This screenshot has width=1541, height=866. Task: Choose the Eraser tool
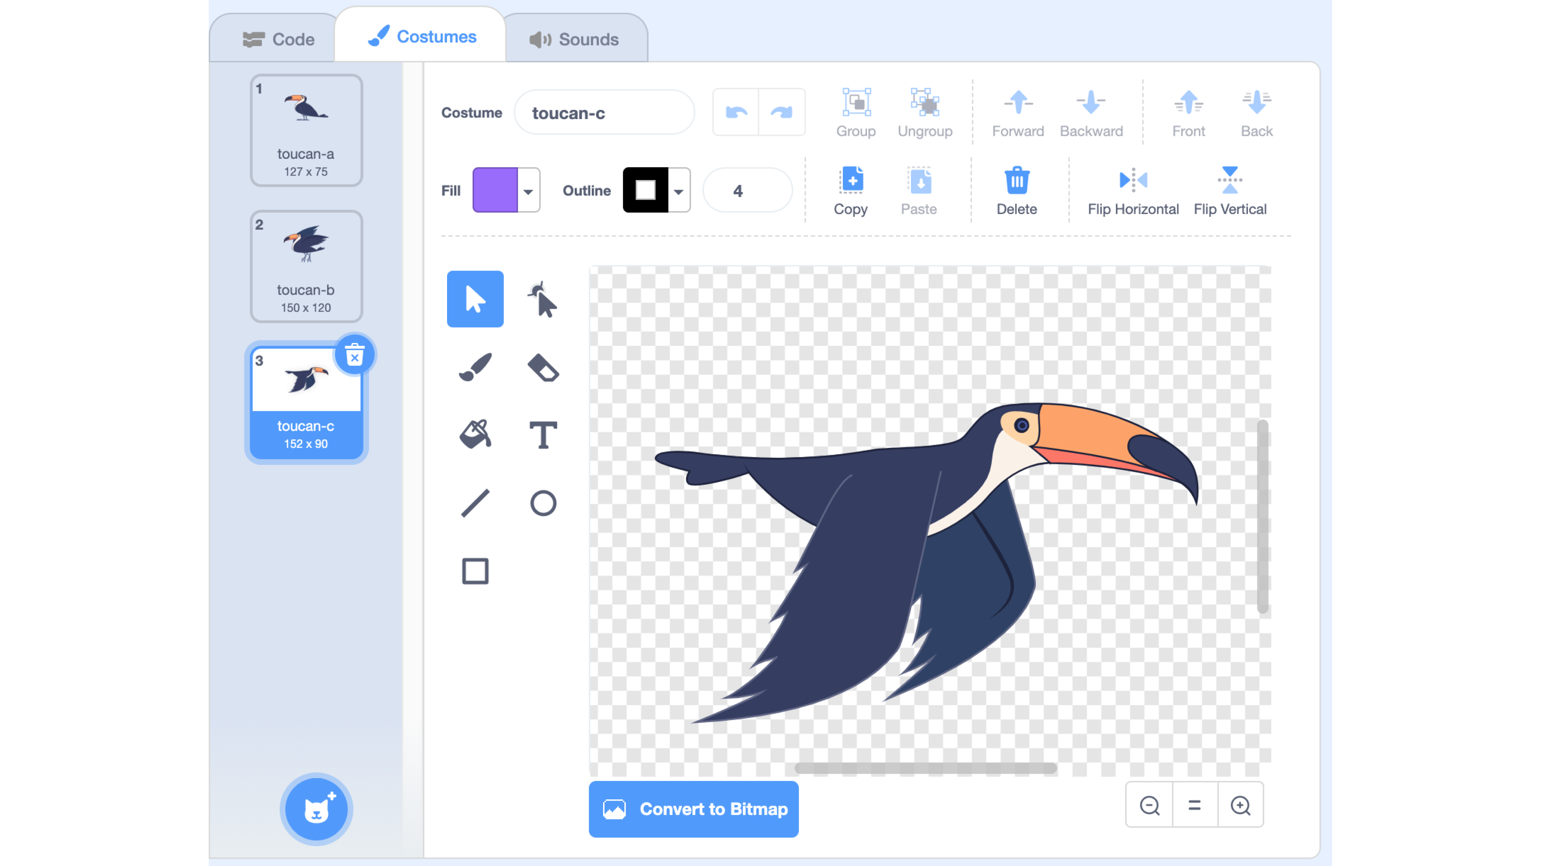(x=543, y=367)
